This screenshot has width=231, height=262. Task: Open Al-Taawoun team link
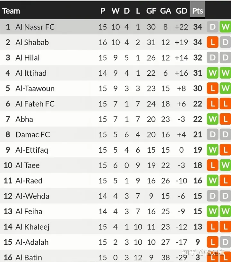point(35,89)
